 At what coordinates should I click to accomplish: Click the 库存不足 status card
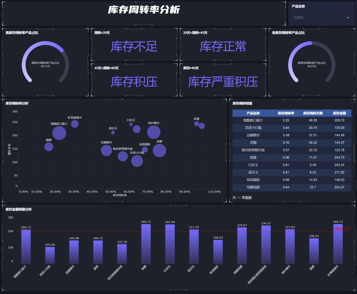pyautogui.click(x=134, y=47)
